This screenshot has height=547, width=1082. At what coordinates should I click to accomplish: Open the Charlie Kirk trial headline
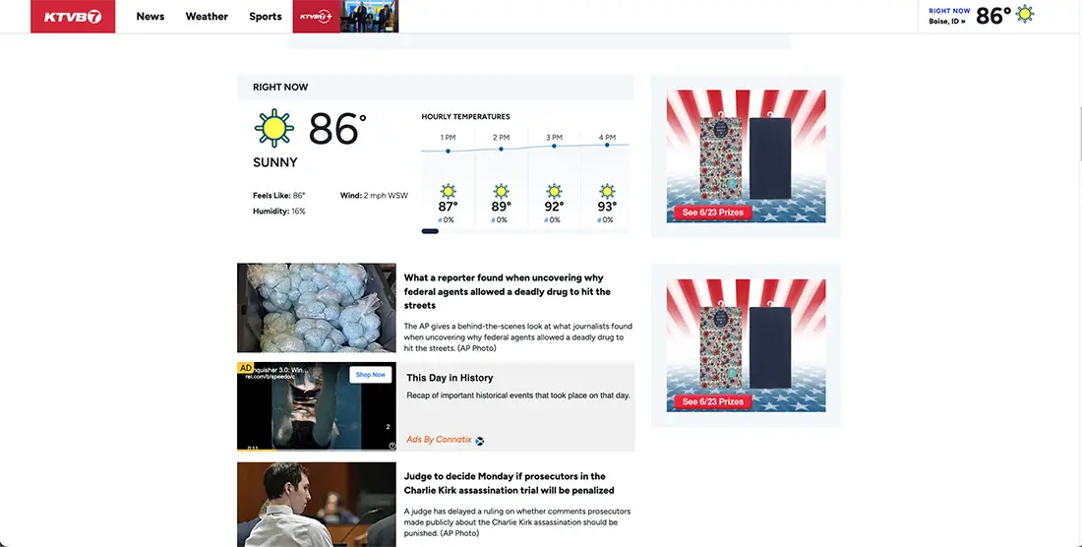tap(509, 483)
